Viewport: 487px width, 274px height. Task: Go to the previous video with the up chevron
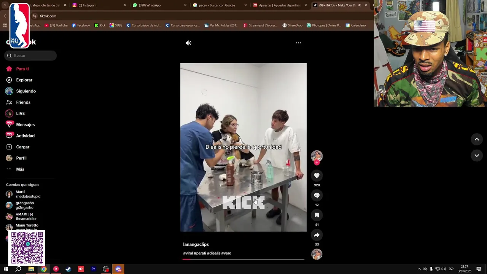coord(477,140)
